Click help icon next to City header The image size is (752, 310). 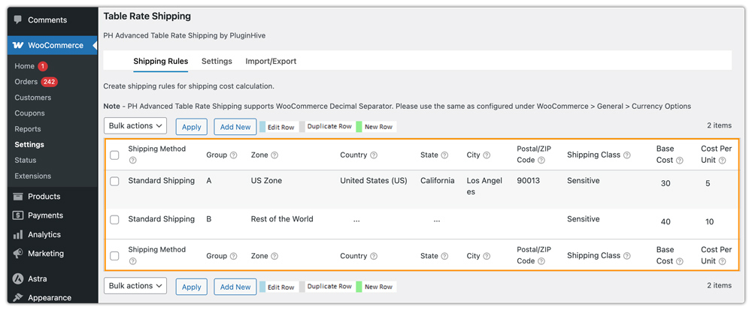click(487, 155)
